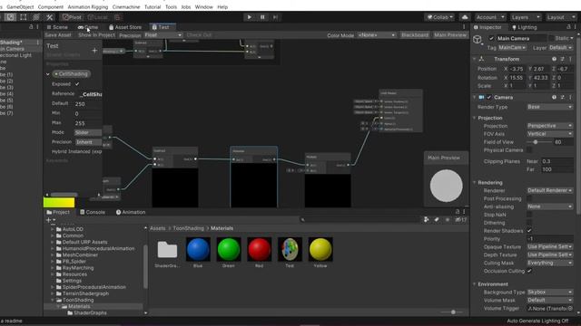Image resolution: width=581 pixels, height=326 pixels.
Task: Toggle Main Camera active checkbox
Action: coord(491,38)
